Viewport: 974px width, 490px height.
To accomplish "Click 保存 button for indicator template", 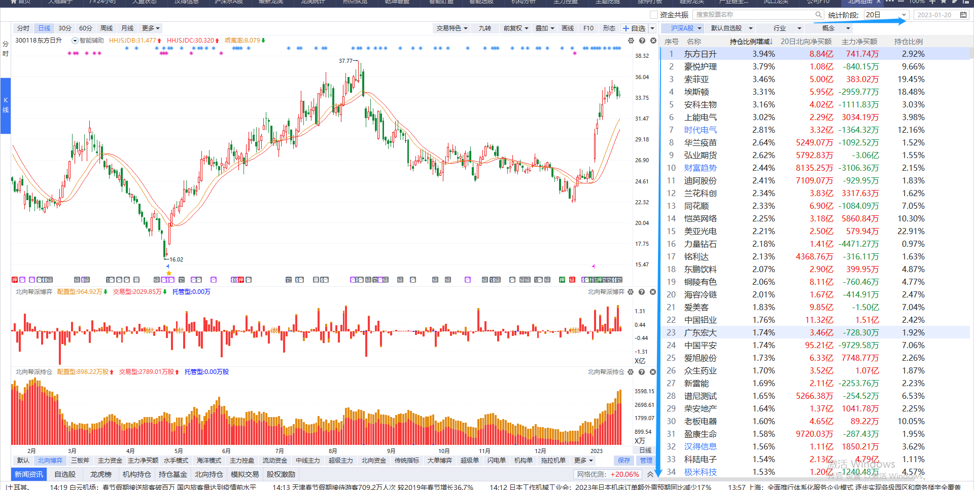I will 624,461.
